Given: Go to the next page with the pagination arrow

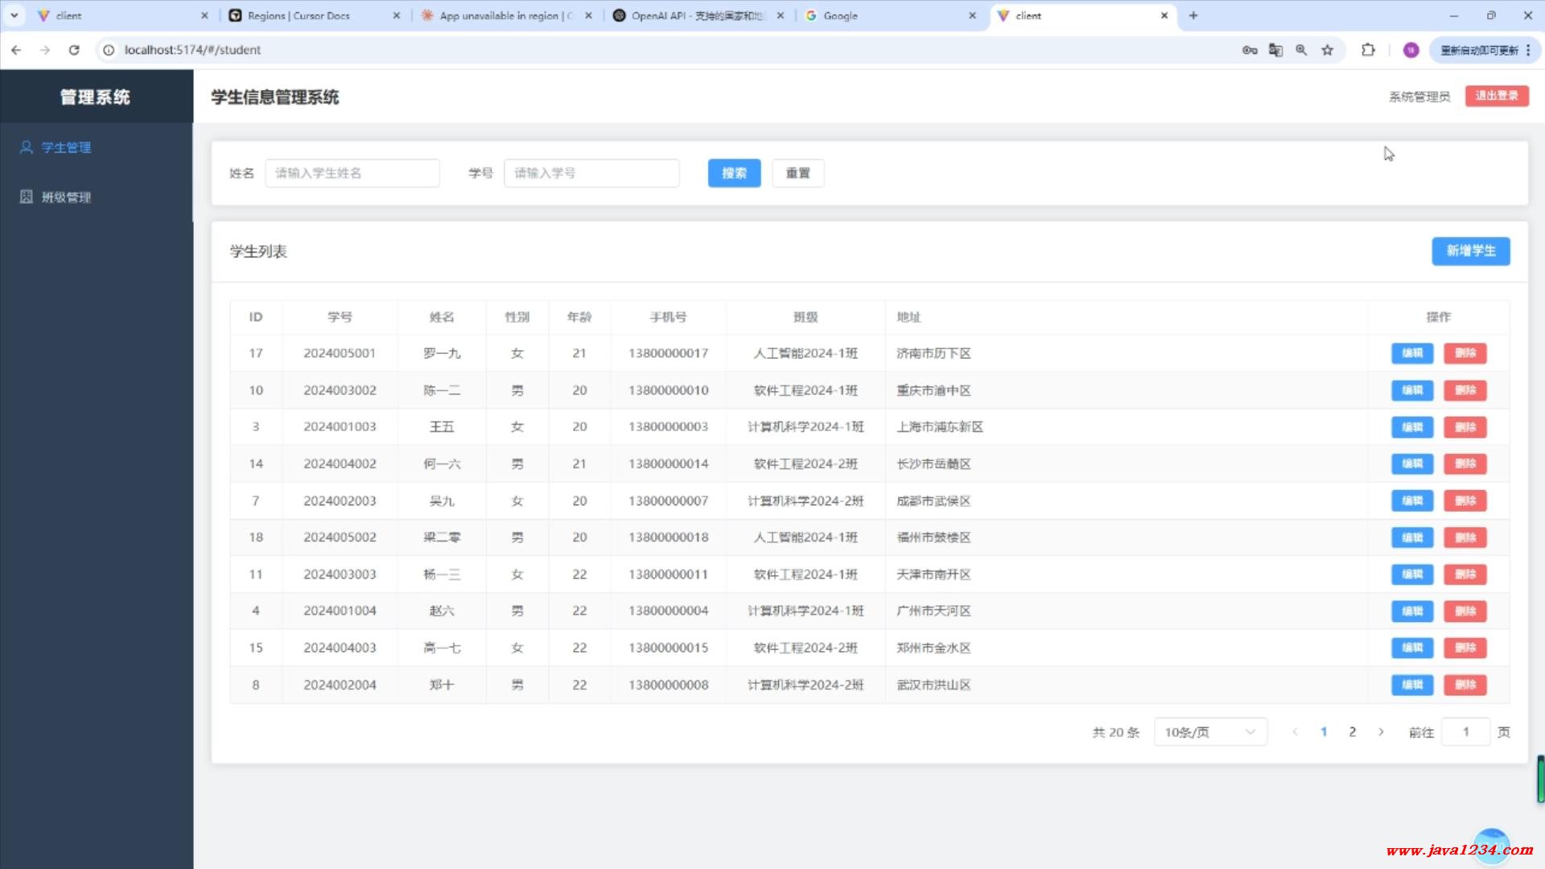Looking at the screenshot, I should tap(1381, 732).
